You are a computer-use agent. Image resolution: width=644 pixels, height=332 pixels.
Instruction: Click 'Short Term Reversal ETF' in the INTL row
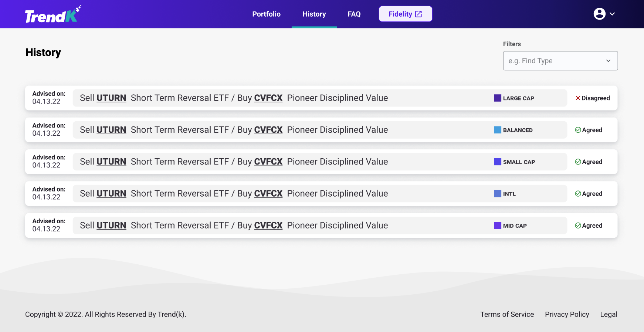(x=180, y=193)
